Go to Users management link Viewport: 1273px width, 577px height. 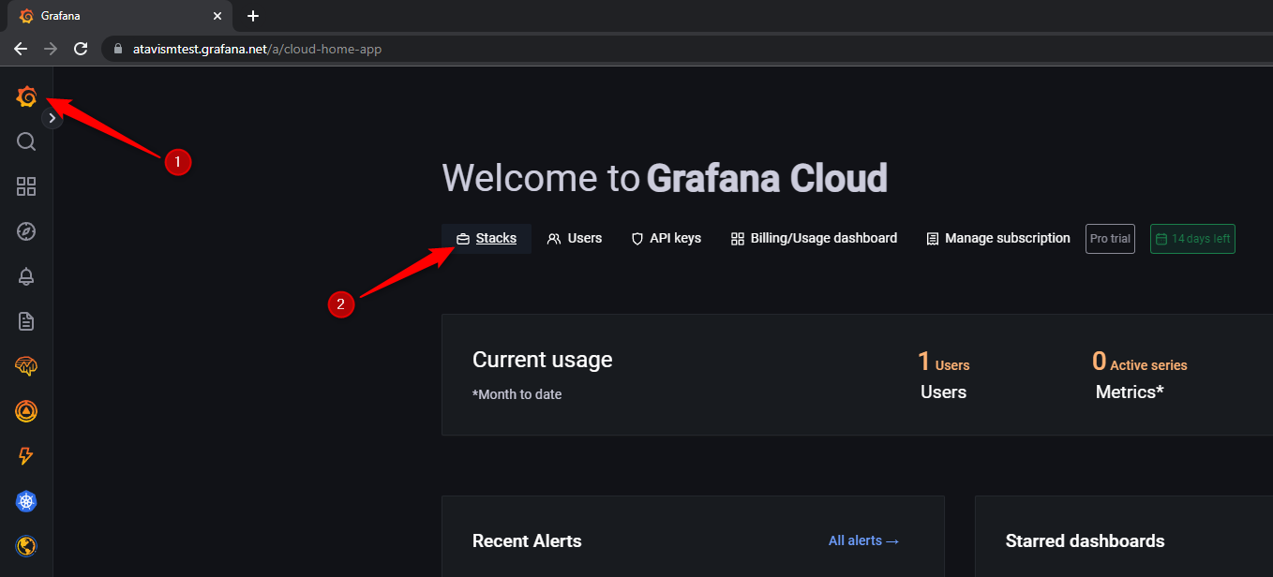click(x=575, y=239)
